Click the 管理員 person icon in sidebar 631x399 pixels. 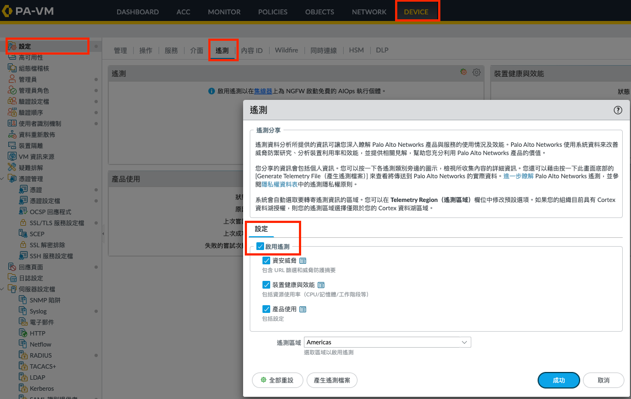[12, 79]
